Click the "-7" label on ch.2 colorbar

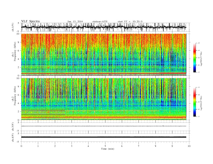(198, 117)
